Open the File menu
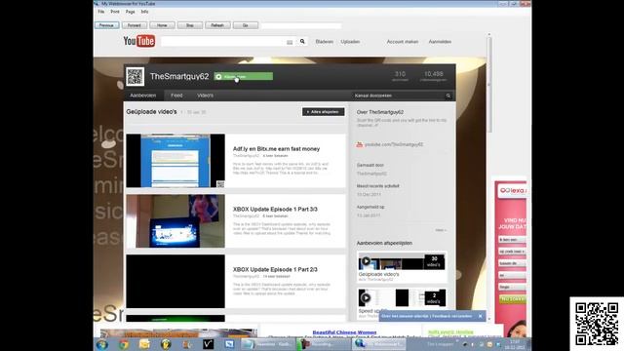This screenshot has height=351, width=624. tap(101, 12)
